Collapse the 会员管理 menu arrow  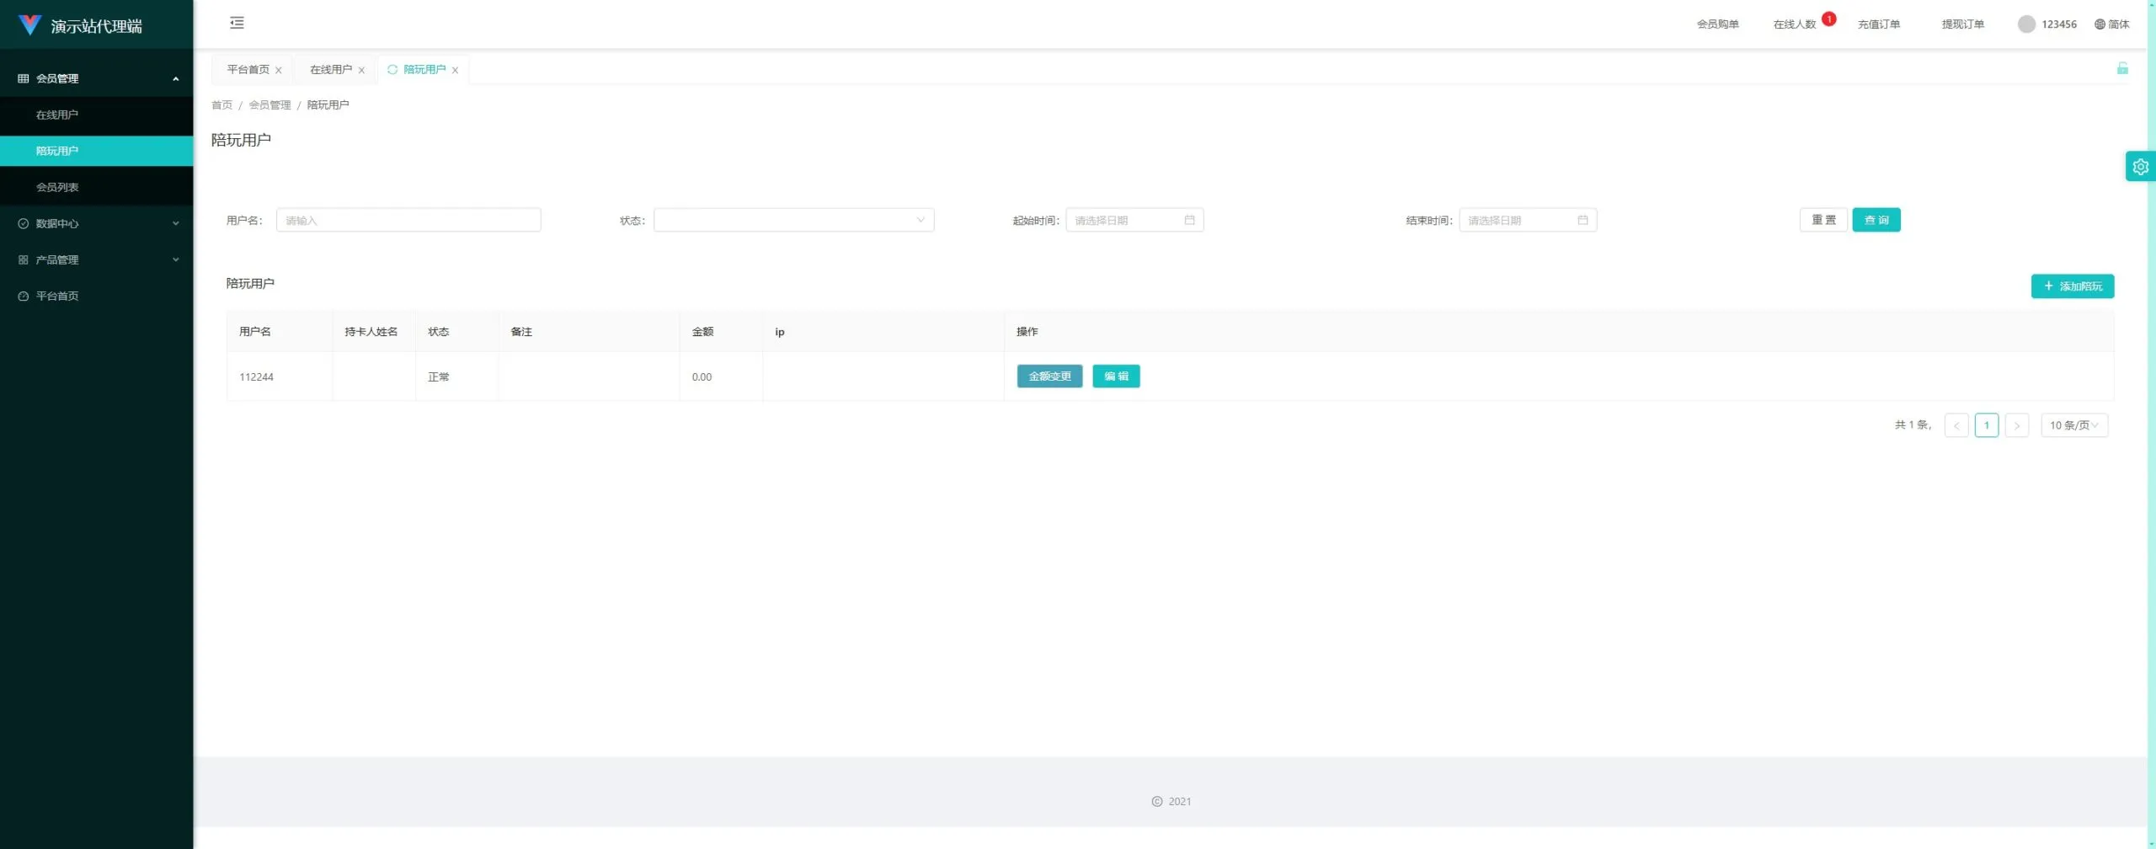pyautogui.click(x=175, y=78)
